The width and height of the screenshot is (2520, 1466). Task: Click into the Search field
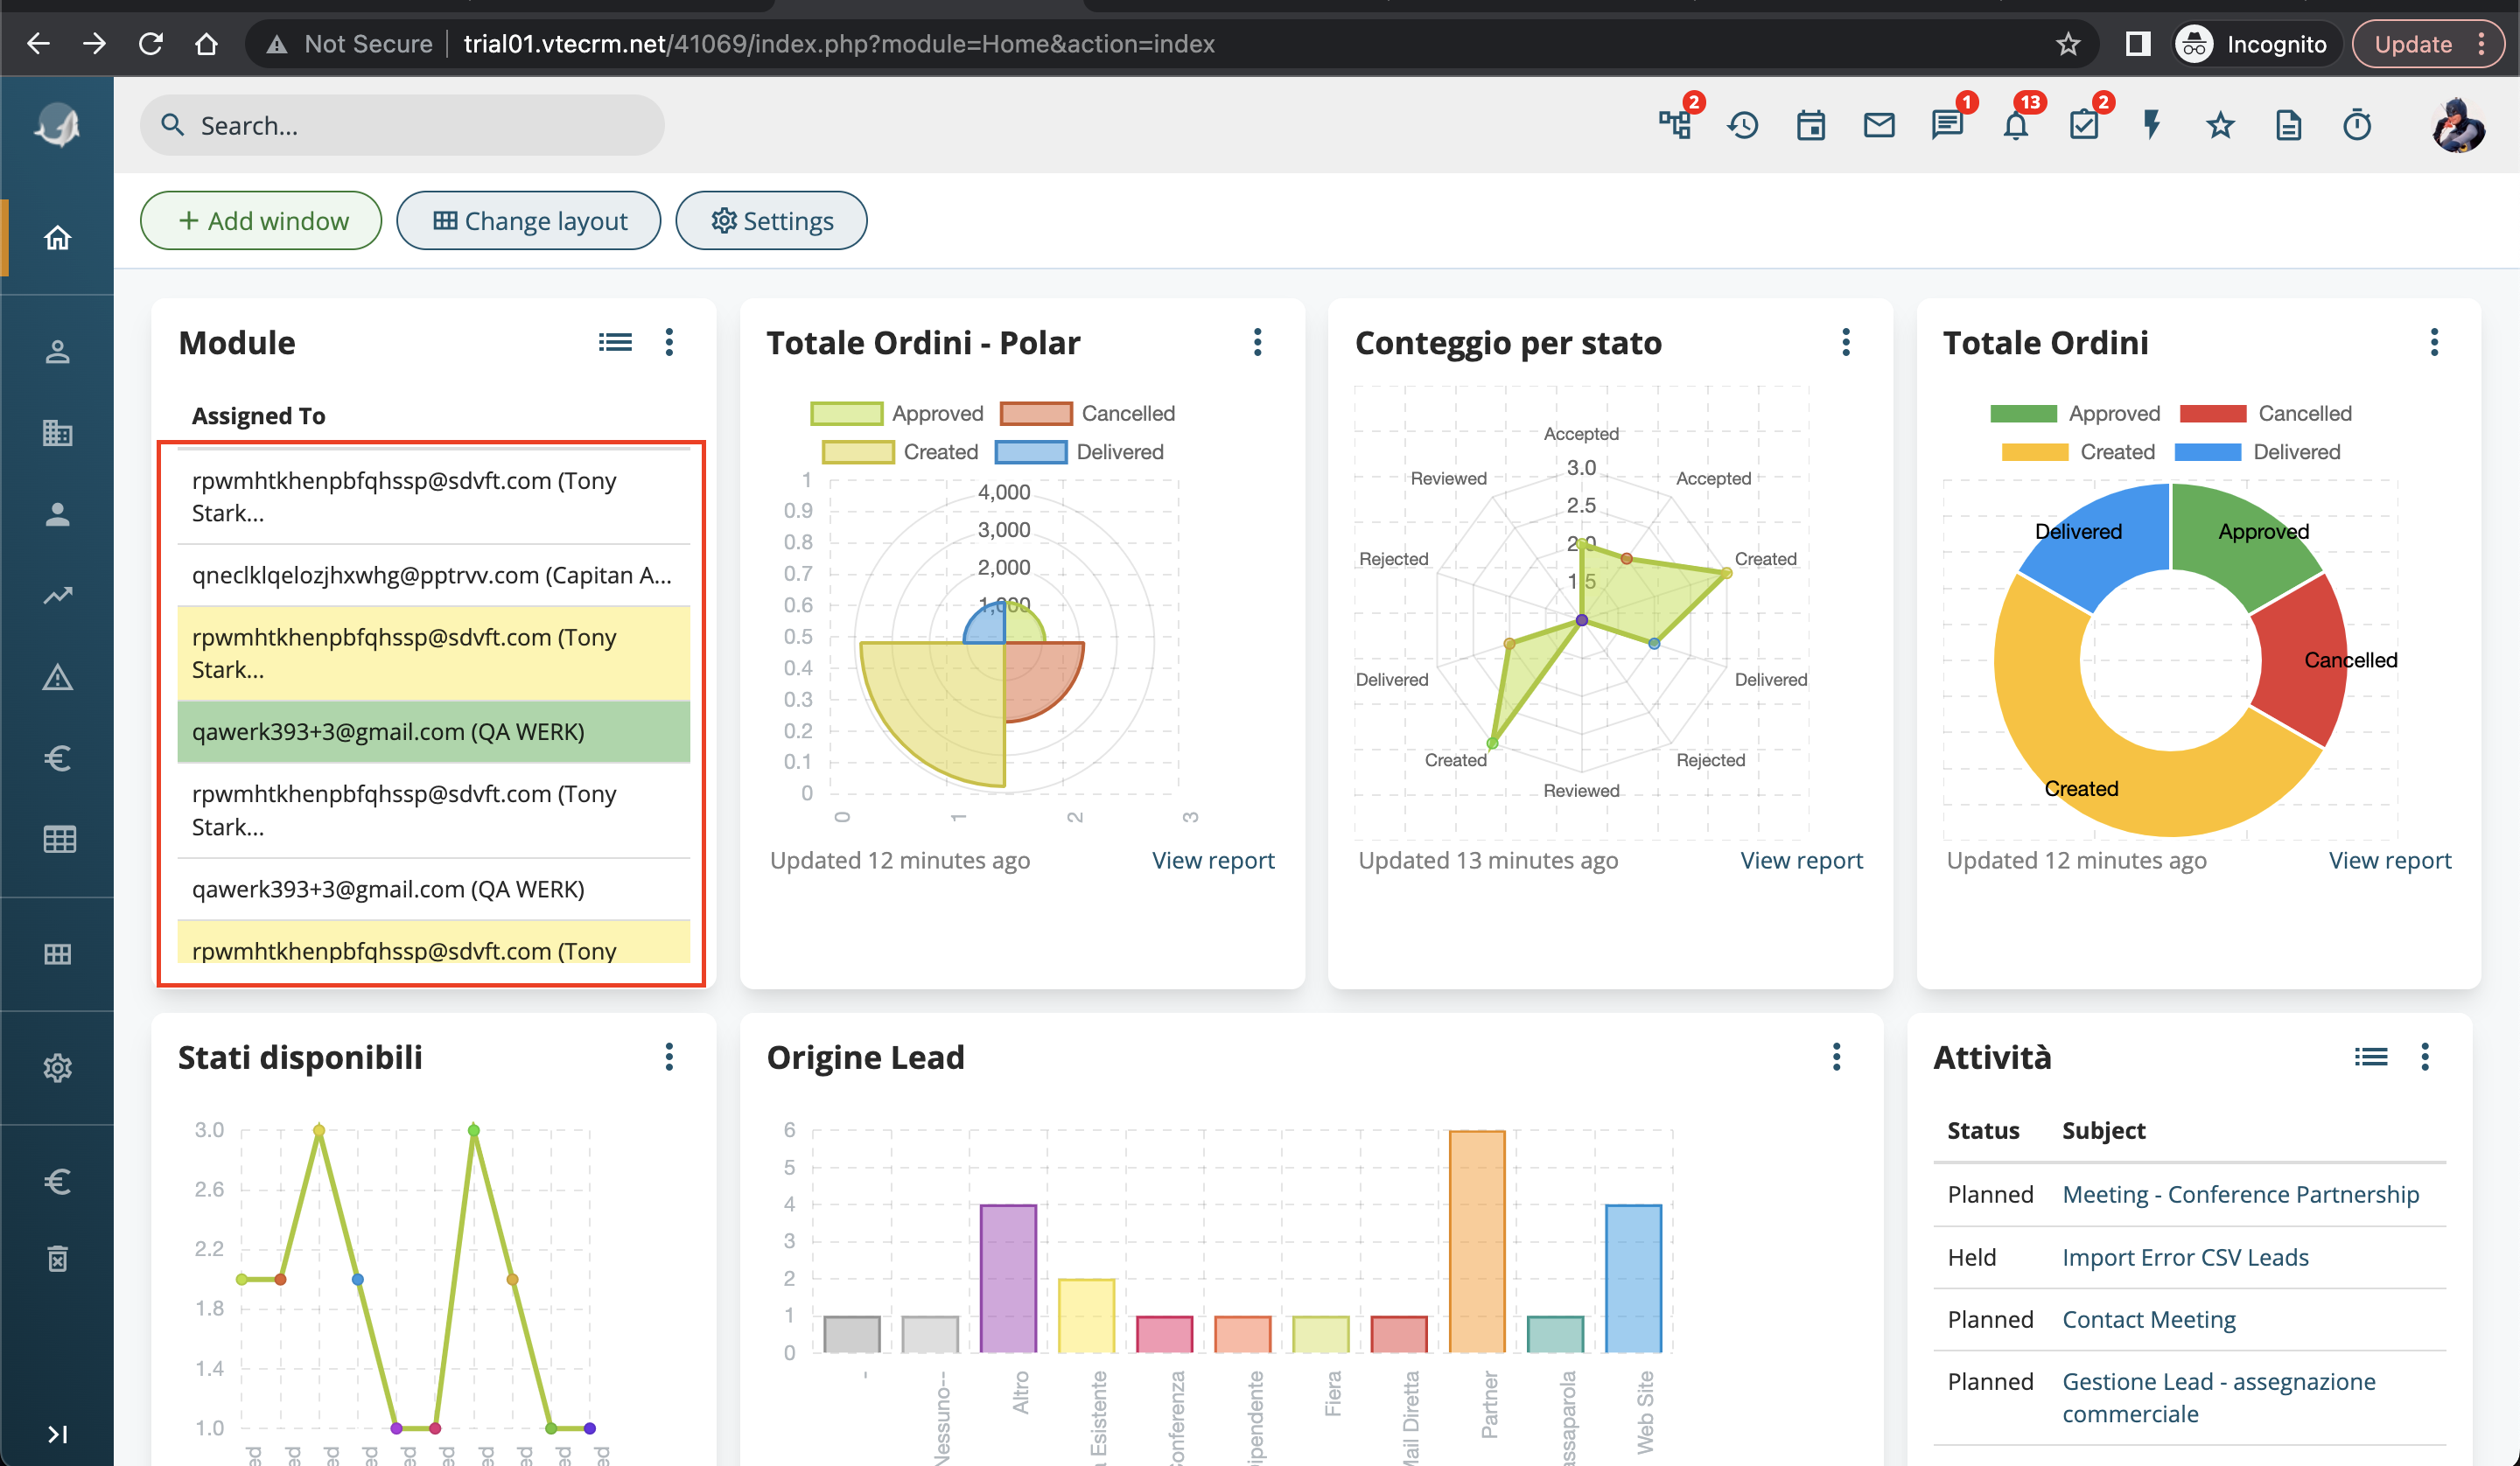point(402,125)
